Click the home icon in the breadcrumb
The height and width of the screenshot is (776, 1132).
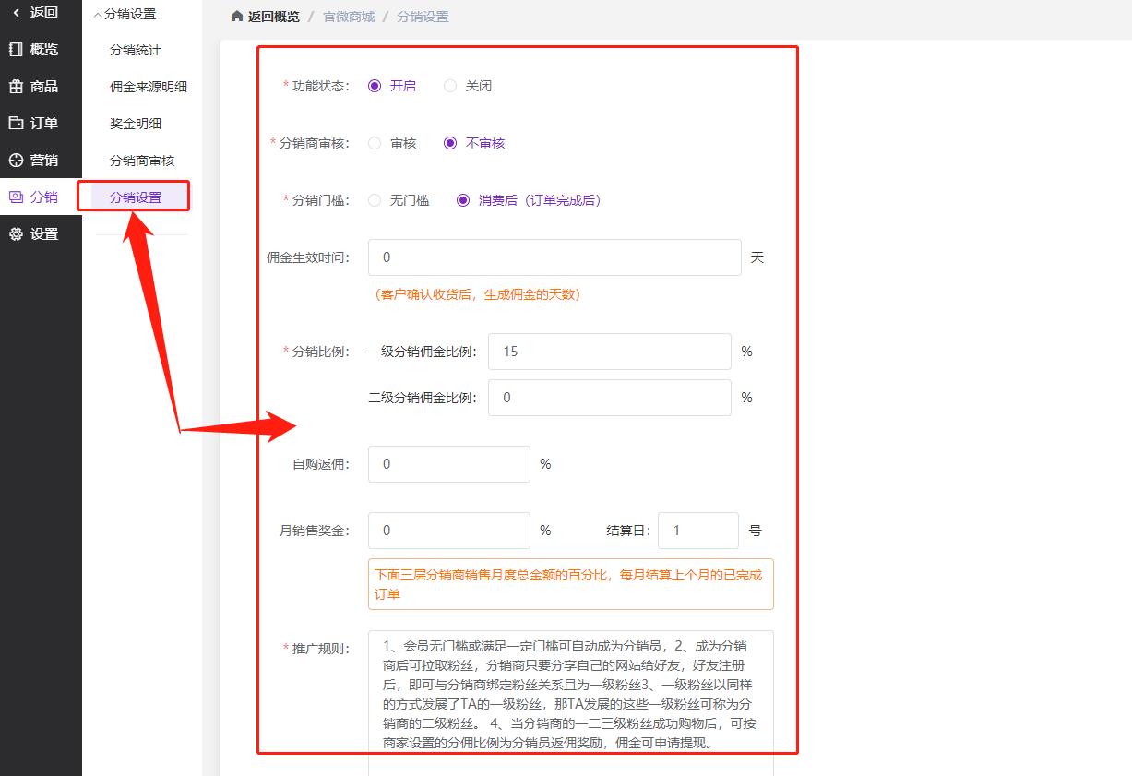(x=238, y=16)
